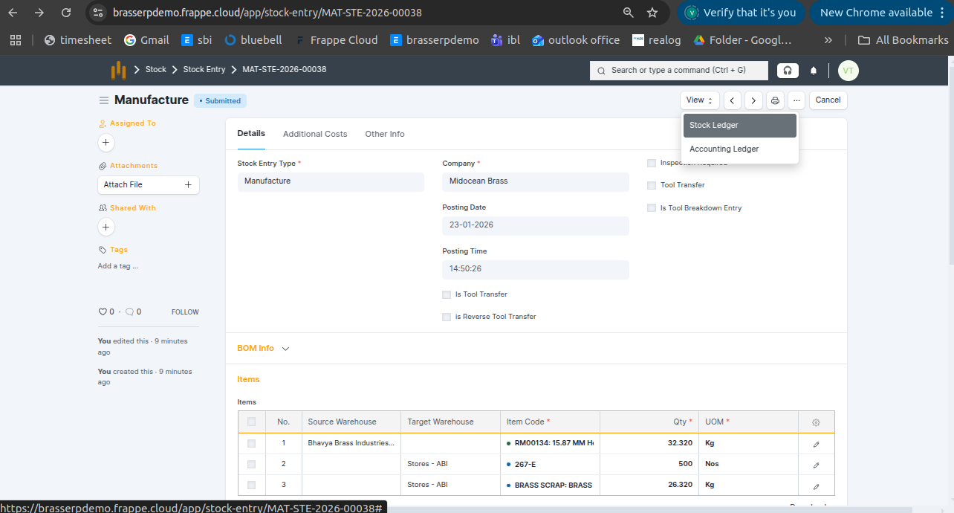This screenshot has height=513, width=954.
Task: Switch to Additional Costs tab
Action: (x=315, y=134)
